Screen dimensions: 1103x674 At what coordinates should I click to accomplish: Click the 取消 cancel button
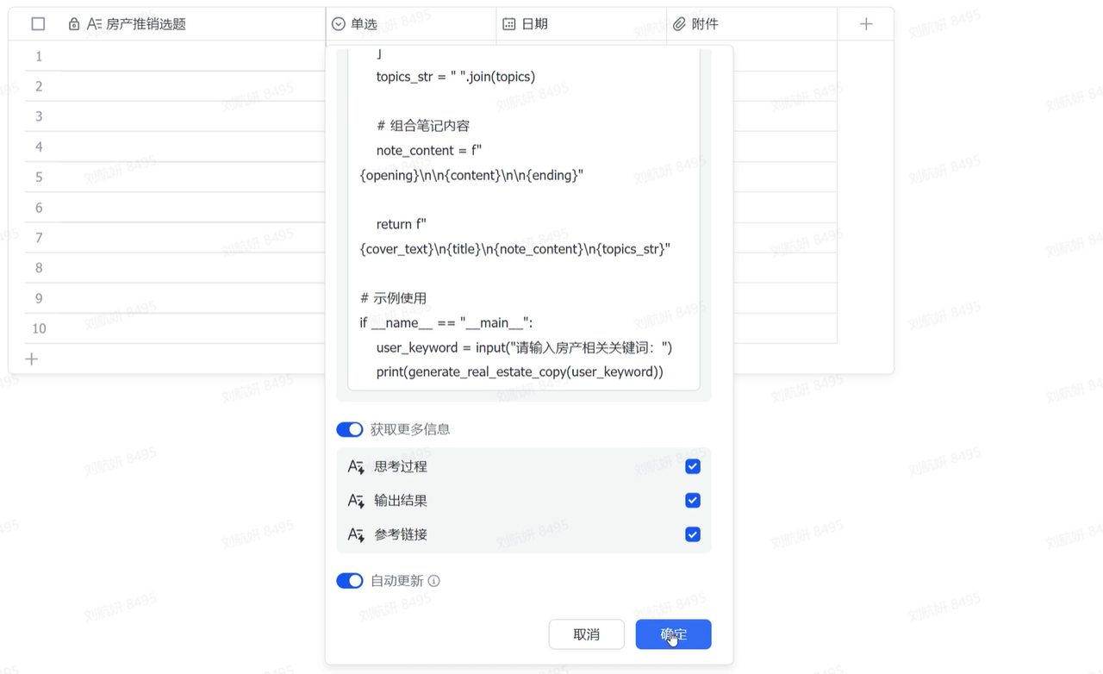click(586, 633)
